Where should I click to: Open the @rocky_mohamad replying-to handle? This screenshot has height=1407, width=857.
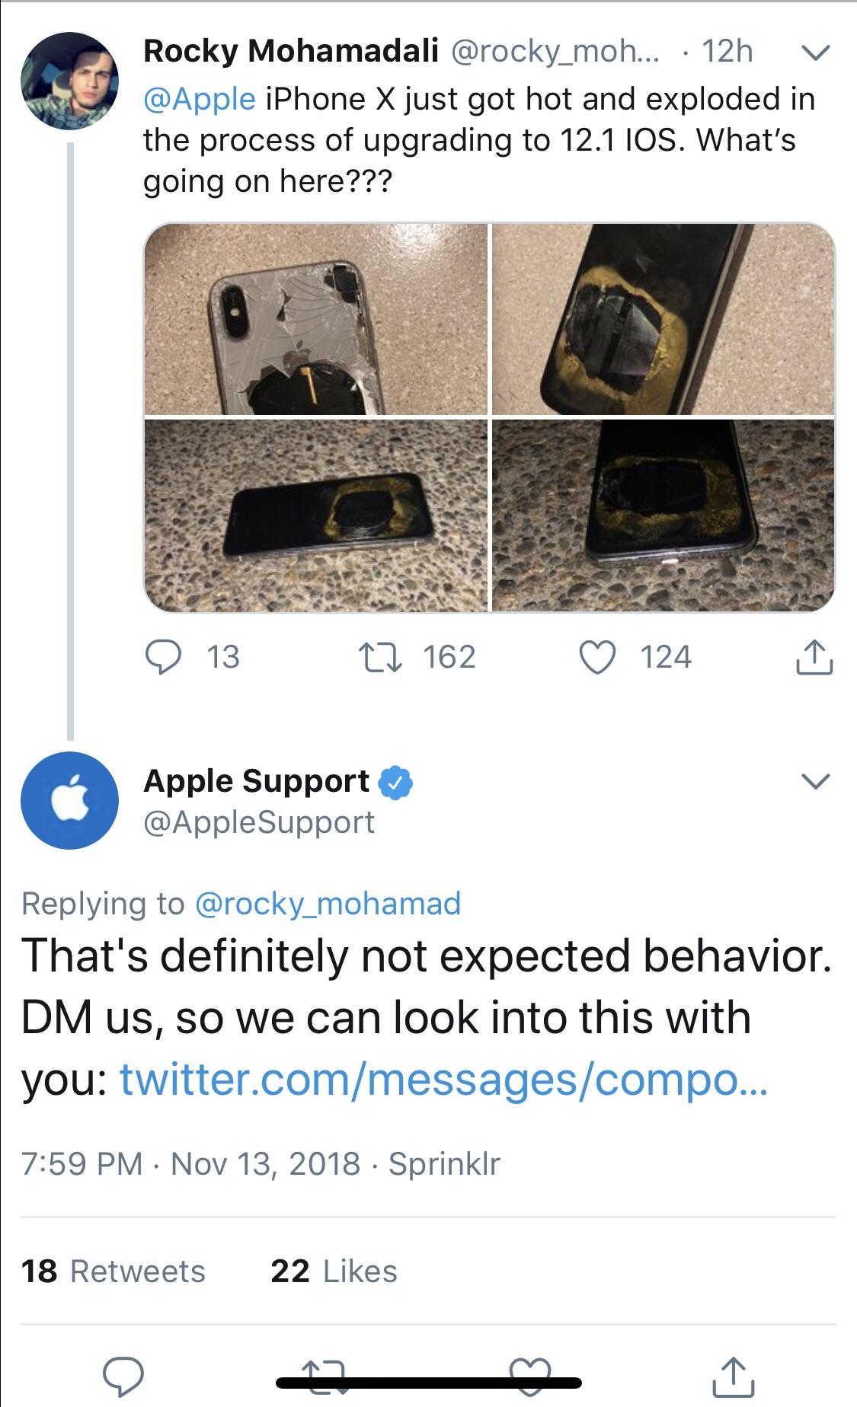tap(328, 903)
